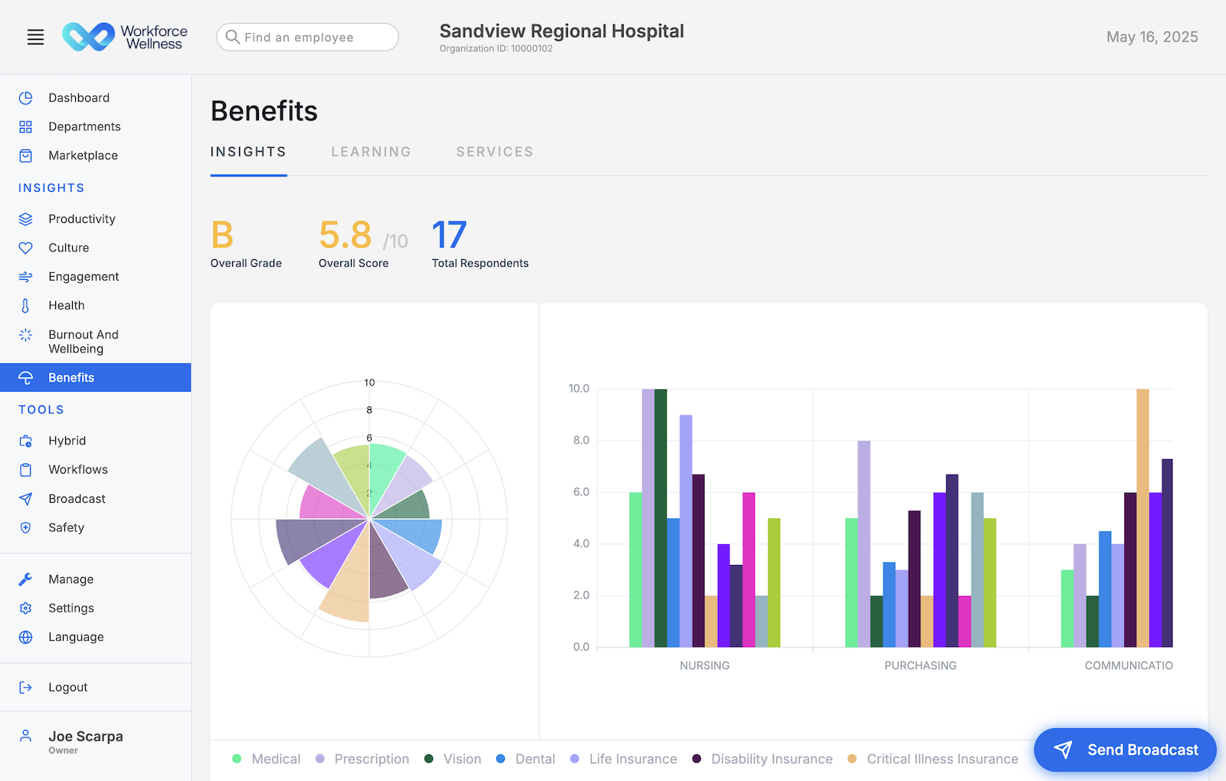1226x781 pixels.
Task: Click the Hybrid tool icon
Action: pyautogui.click(x=25, y=441)
